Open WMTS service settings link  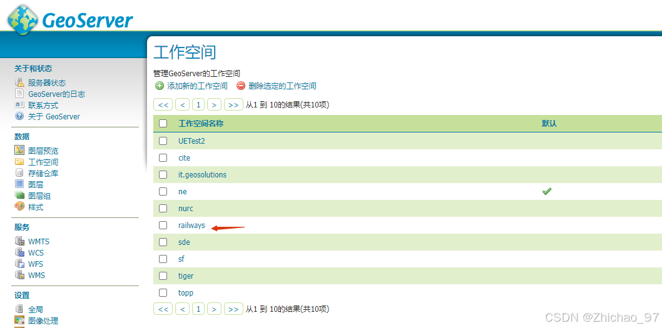coord(39,242)
